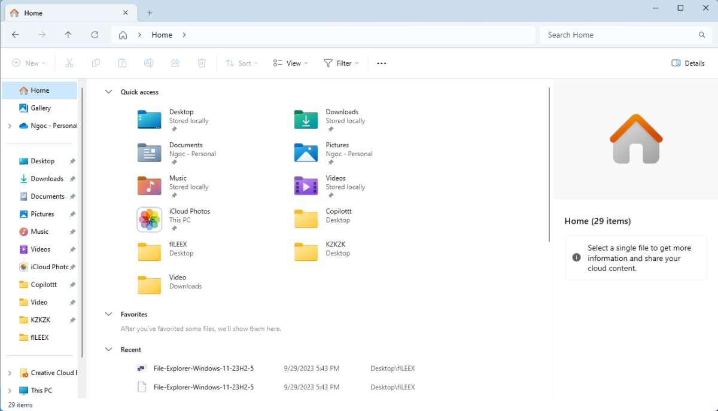Click the Search Home input field
The image size is (718, 411).
619,35
